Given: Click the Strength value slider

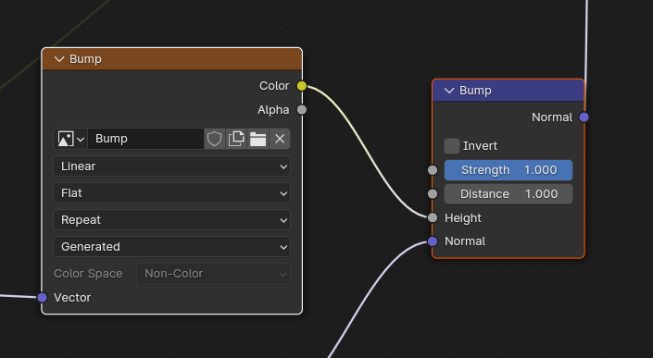Looking at the screenshot, I should pyautogui.click(x=509, y=170).
